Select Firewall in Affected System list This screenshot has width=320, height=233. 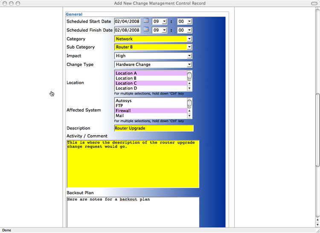[x=151, y=111]
